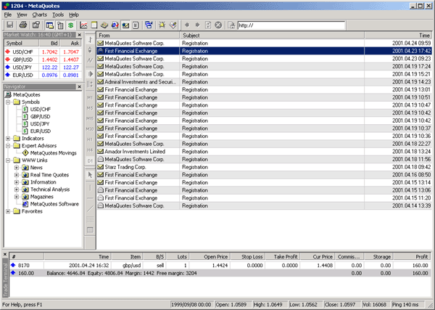Toggle the D1 timeframe button
This screenshot has width=435, height=310.
pos(90,161)
